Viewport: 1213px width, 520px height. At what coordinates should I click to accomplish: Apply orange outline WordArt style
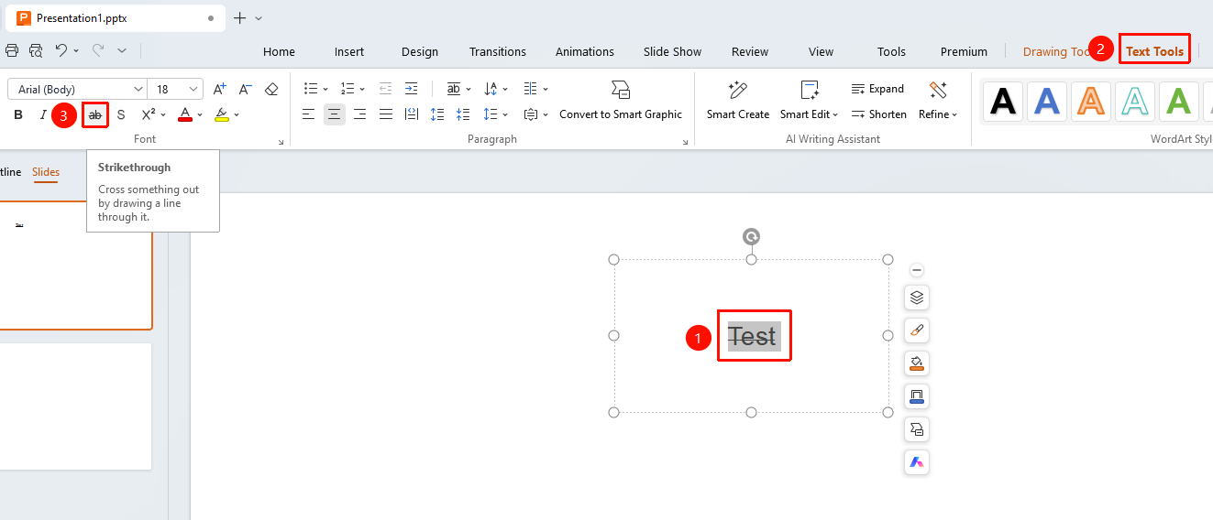pyautogui.click(x=1091, y=102)
